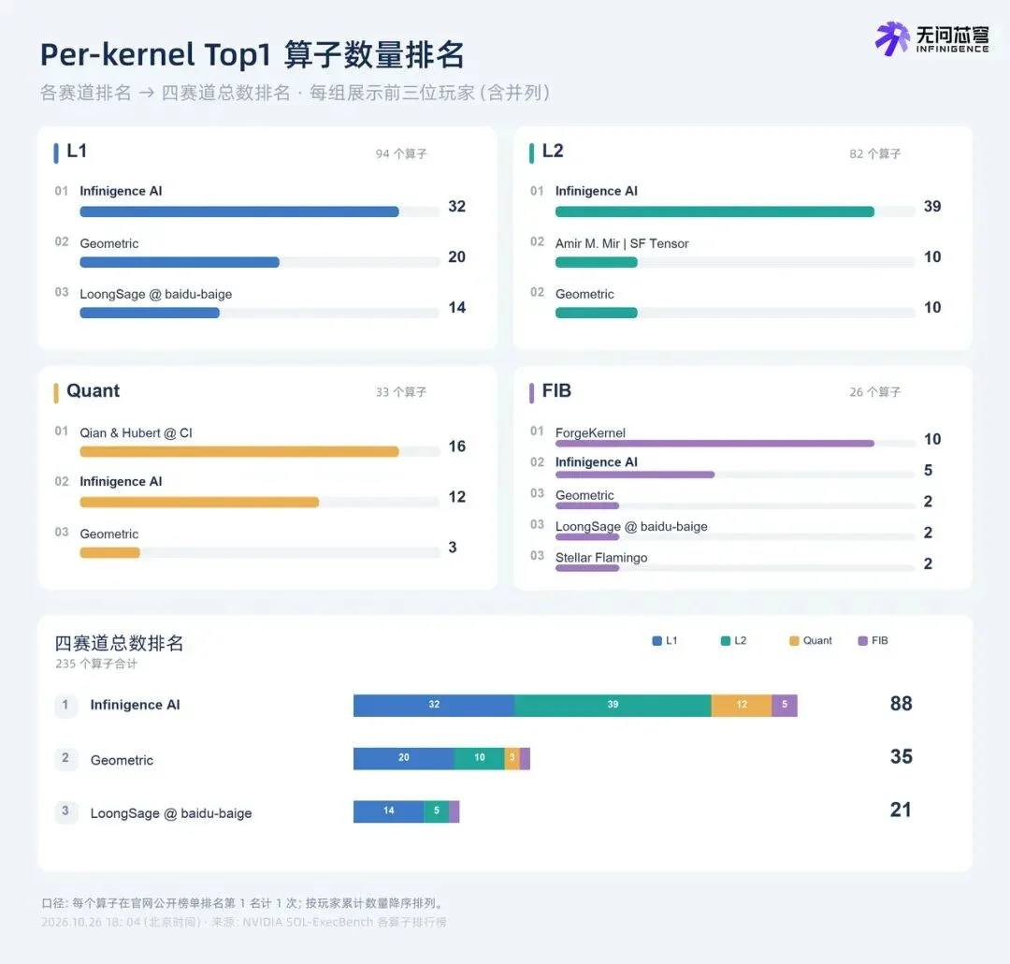Click Stellar Flamingo name in FIB card
1010x964 pixels.
point(601,557)
